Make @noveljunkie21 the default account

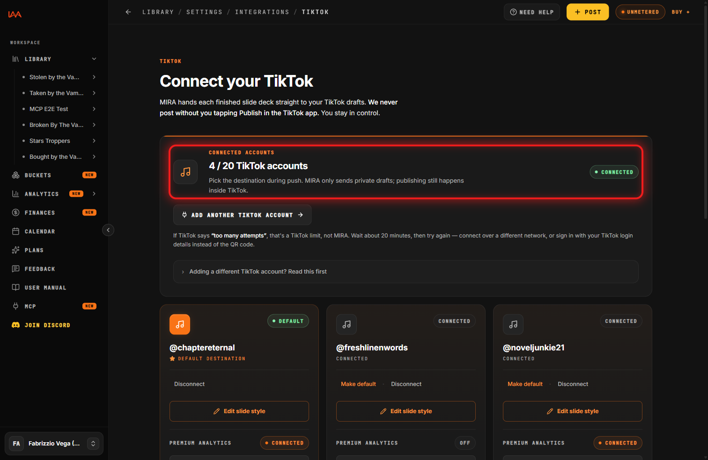pyautogui.click(x=525, y=384)
